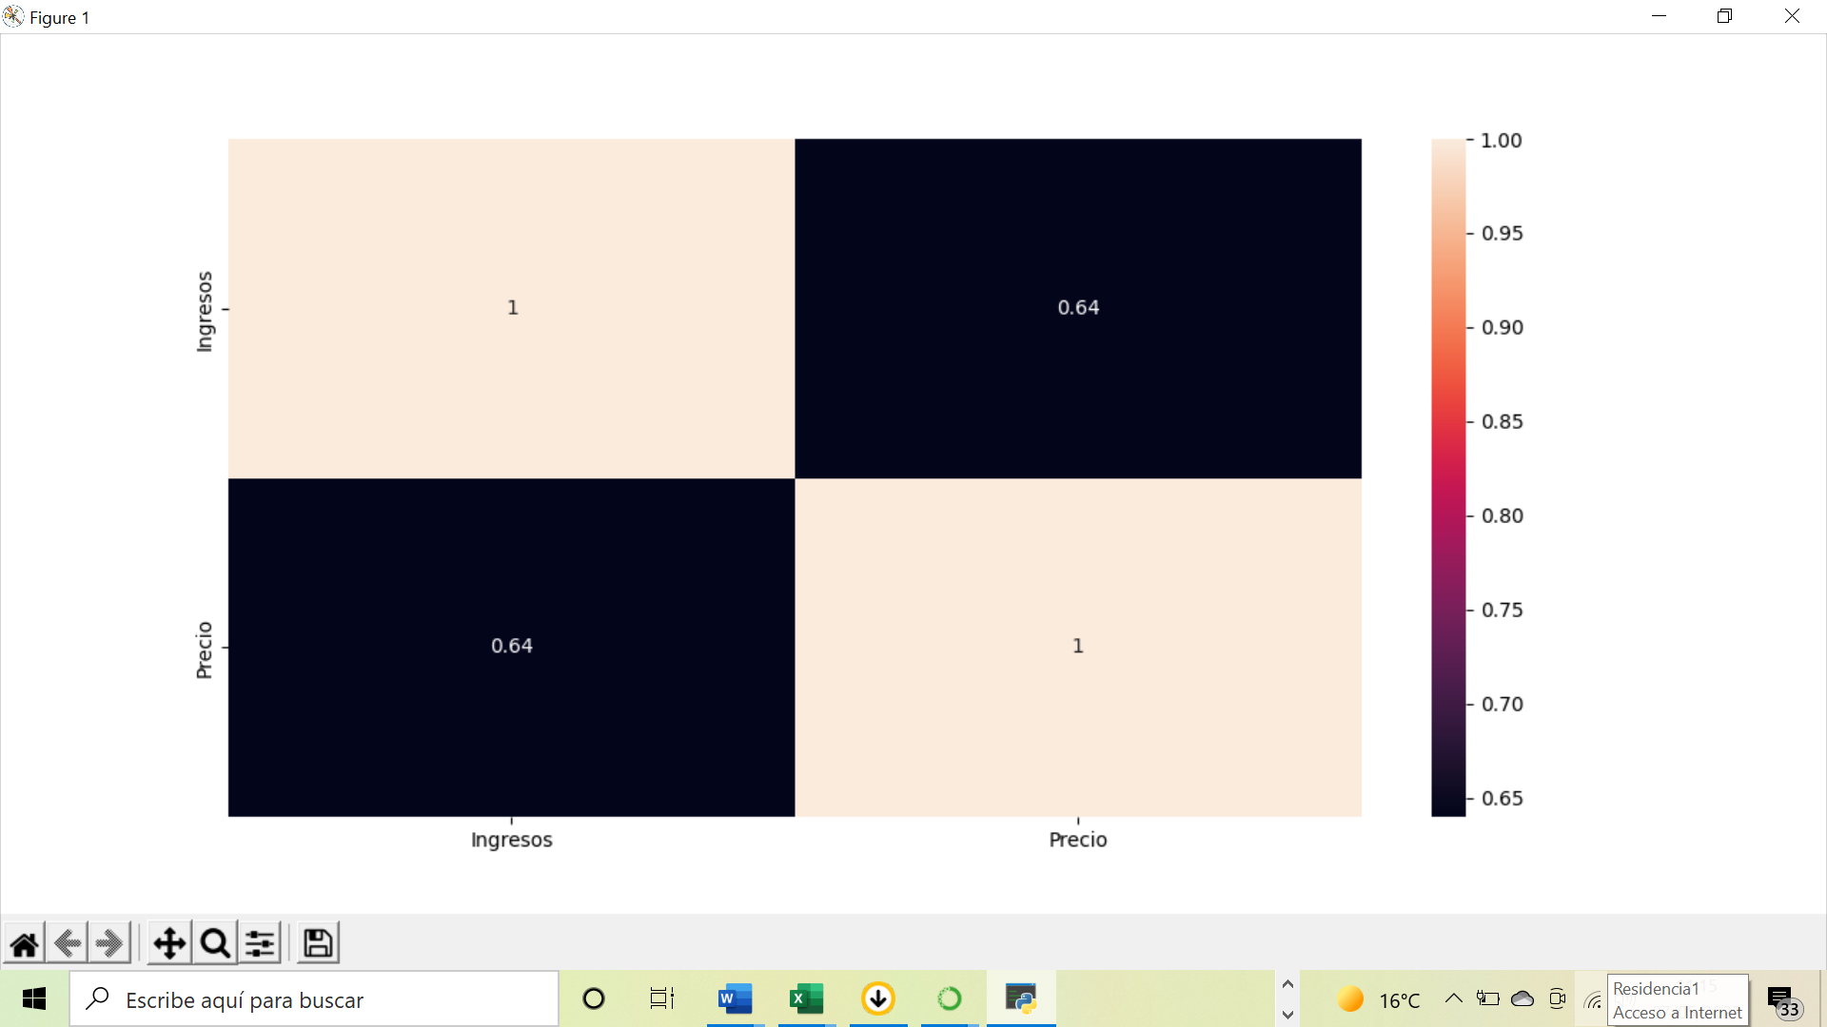Toggle the Pan axes tool
The height and width of the screenshot is (1027, 1827).
(x=169, y=943)
